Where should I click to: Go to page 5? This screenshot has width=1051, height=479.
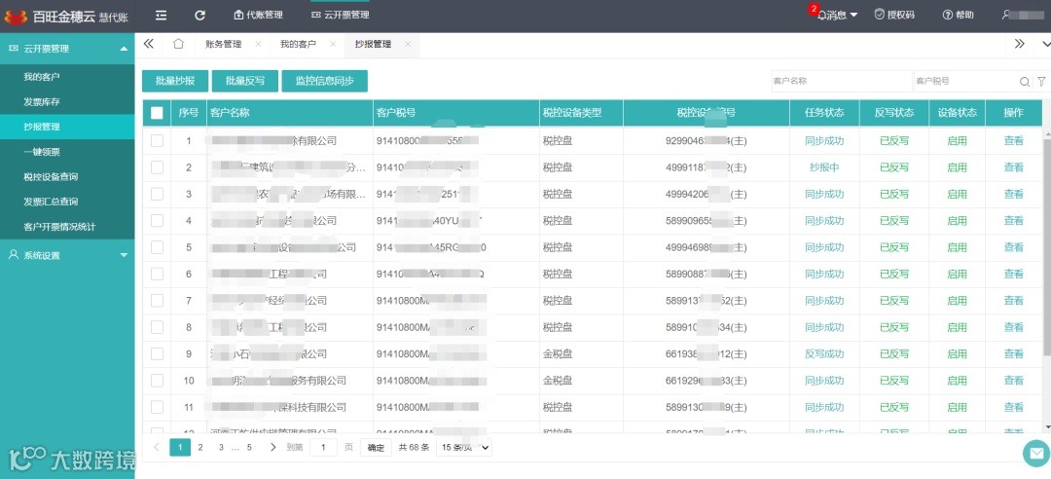pyautogui.click(x=249, y=447)
